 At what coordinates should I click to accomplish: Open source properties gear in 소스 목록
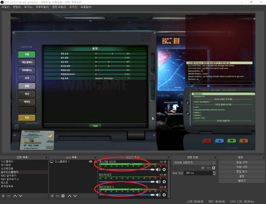click(63, 196)
